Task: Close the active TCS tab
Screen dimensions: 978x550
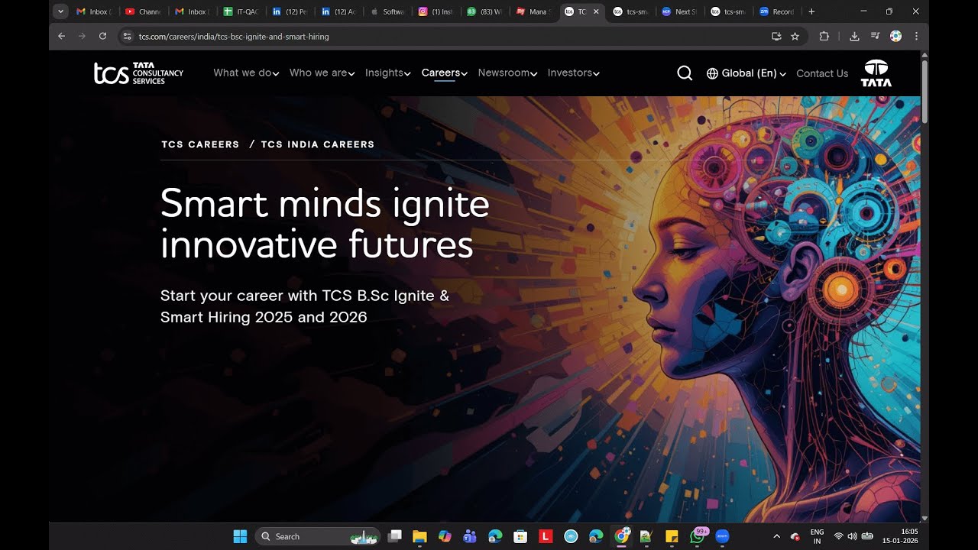Action: [x=596, y=11]
